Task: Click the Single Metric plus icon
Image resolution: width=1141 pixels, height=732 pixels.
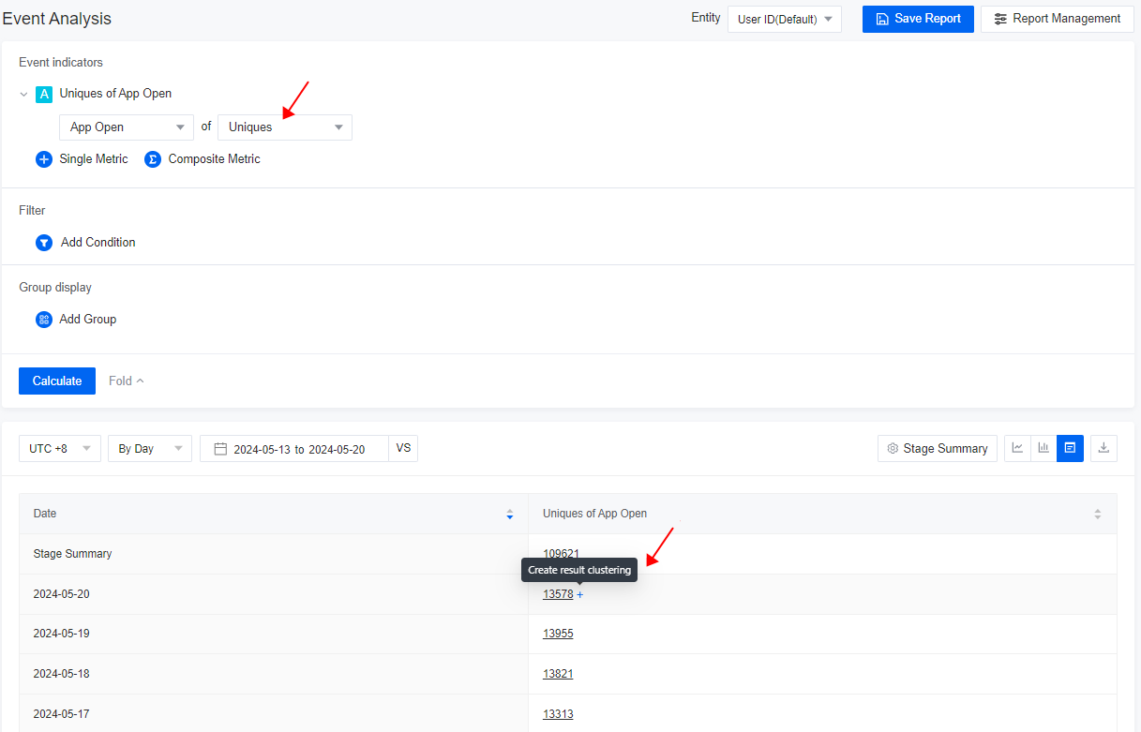Action: click(43, 158)
